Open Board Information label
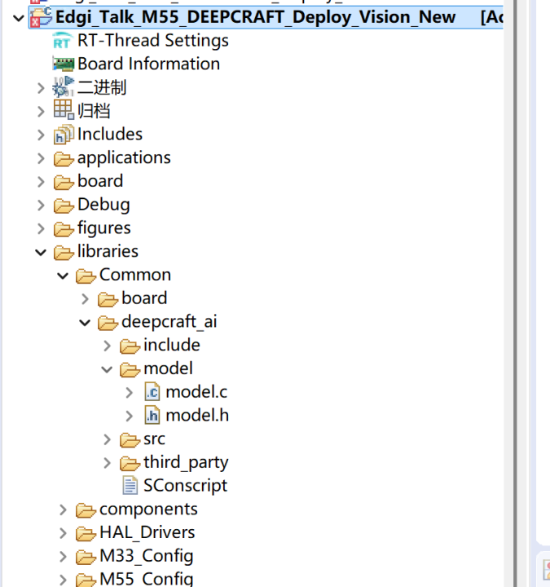 point(149,64)
